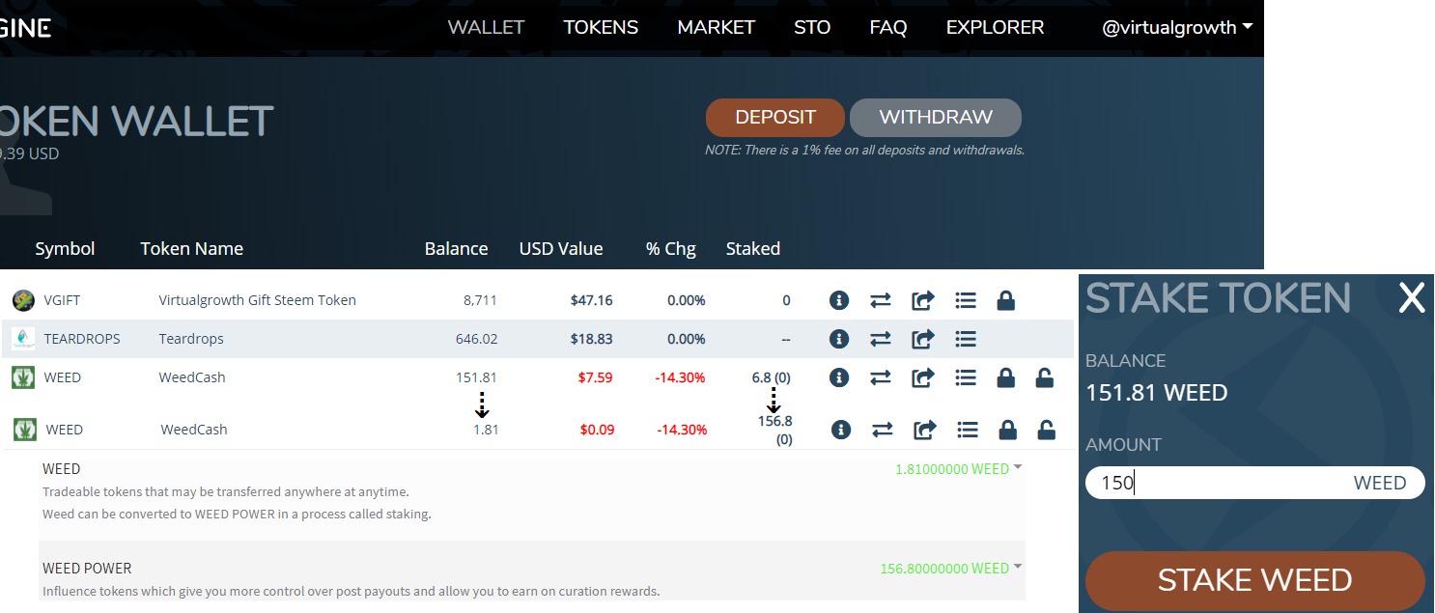Image resolution: width=1435 pixels, height=613 pixels.
Task: Go to WALLET in navigation
Action: pyautogui.click(x=486, y=27)
